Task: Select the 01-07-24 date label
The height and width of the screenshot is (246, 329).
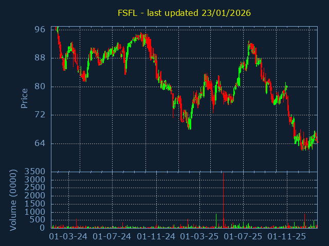Action: tap(112, 237)
